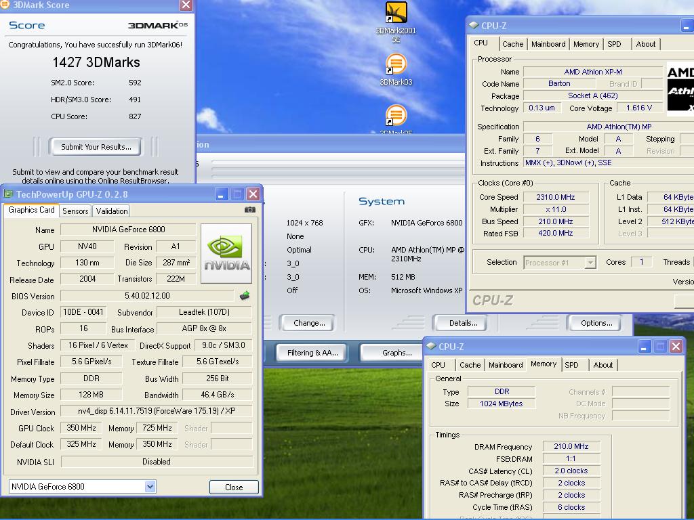Open Memory tab in upper CPU-Z window
Screen dimensions: 694x520
click(586, 44)
